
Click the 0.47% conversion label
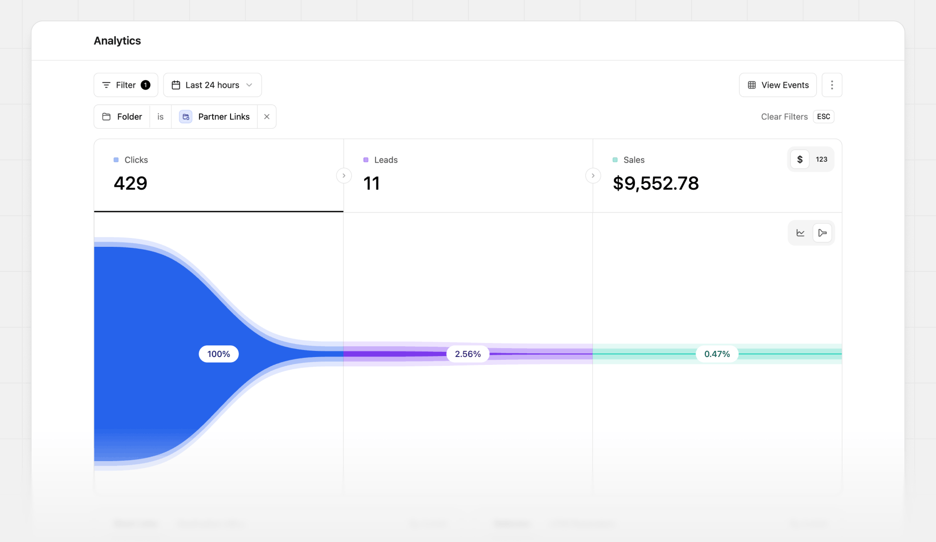(717, 354)
